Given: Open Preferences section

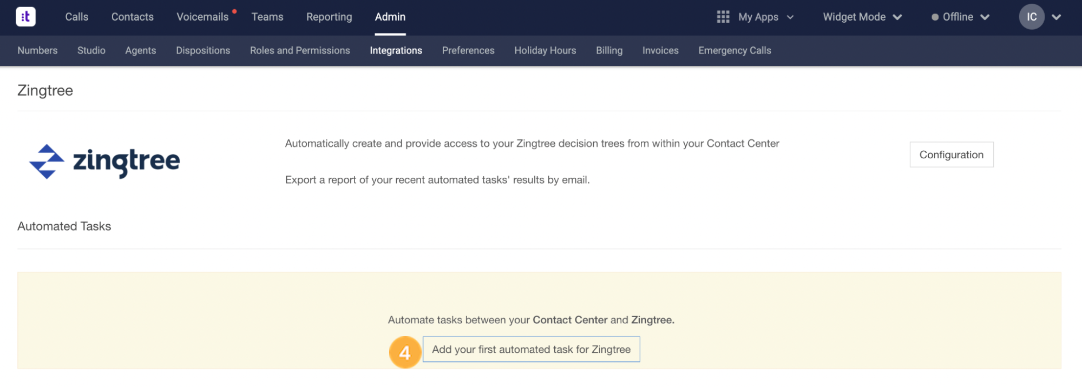Looking at the screenshot, I should tap(468, 50).
